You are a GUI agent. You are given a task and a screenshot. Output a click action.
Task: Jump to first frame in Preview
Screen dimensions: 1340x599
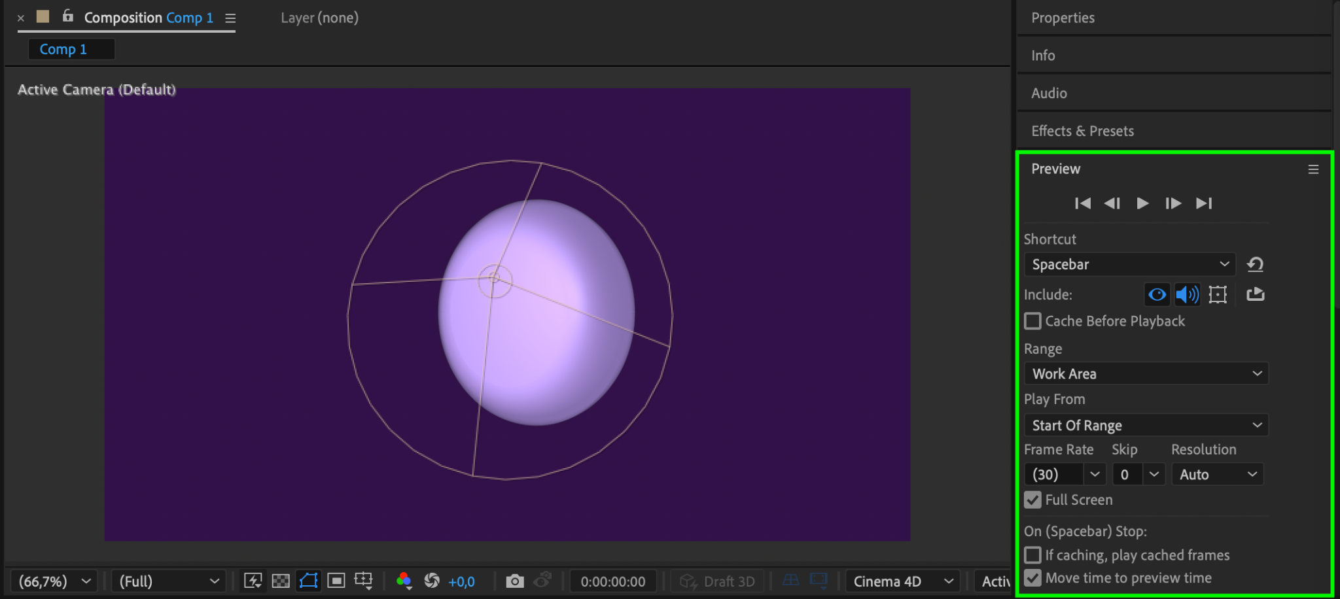[x=1082, y=203]
